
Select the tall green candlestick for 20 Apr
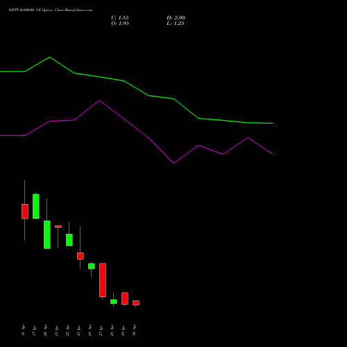coord(47,235)
